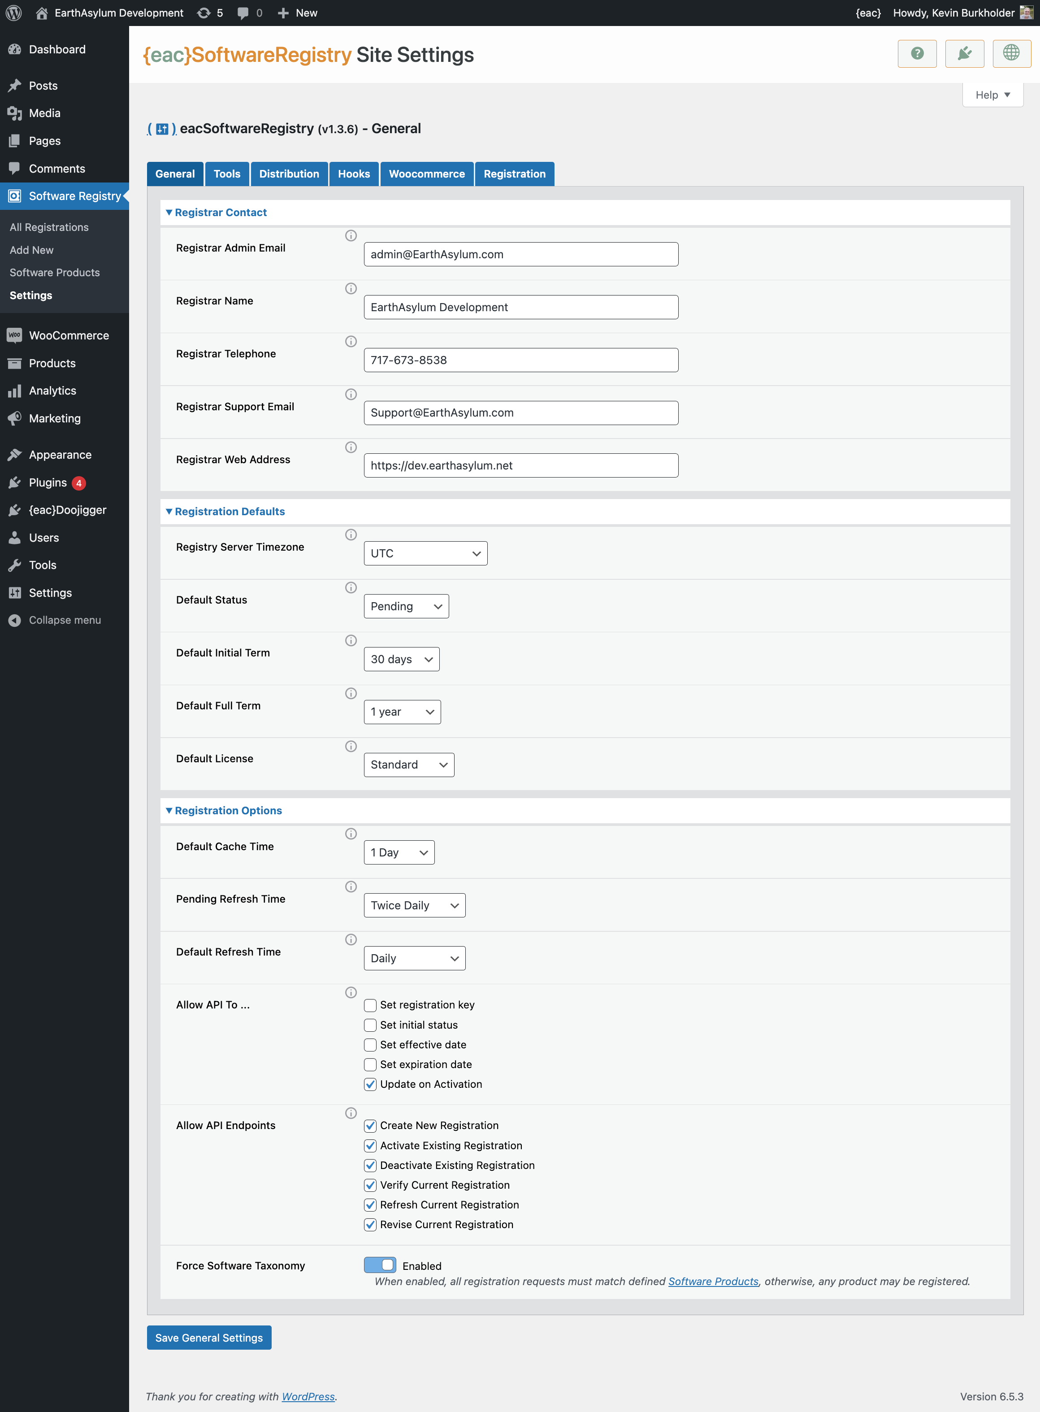Screen dimensions: 1040x1412
Task: Show info for Registrar Telephone
Action: 351,341
